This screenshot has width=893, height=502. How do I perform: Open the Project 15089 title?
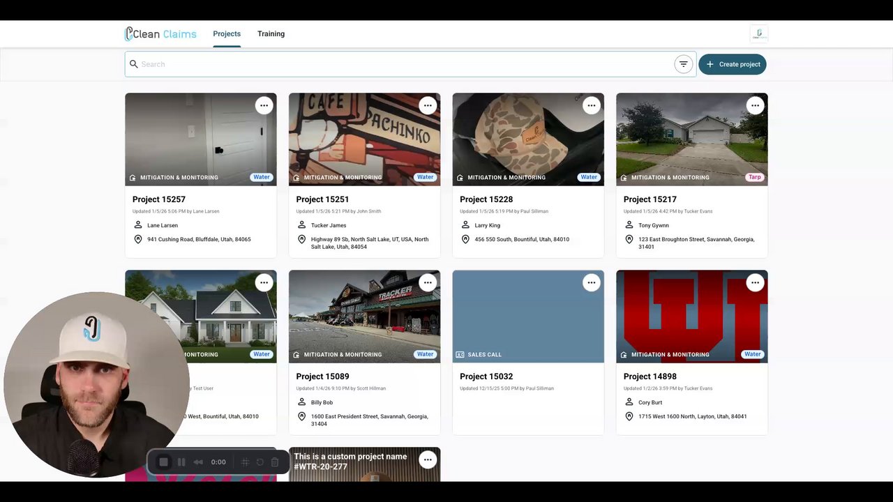(322, 376)
